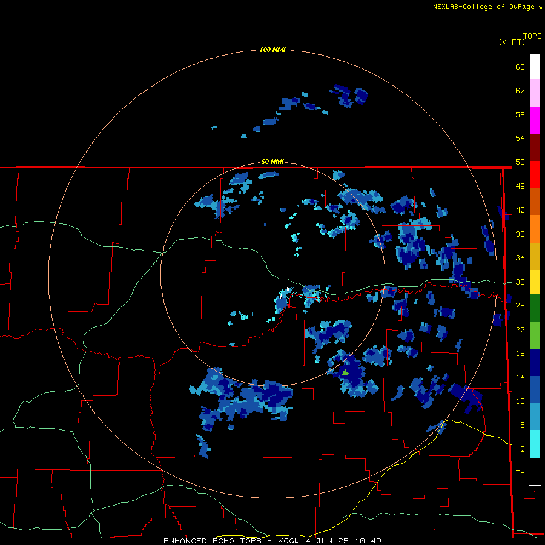Click the legend value "54"
545x545 pixels.
click(x=520, y=138)
